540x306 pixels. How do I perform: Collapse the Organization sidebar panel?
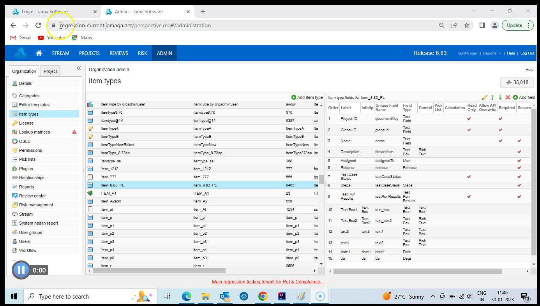tap(79, 68)
